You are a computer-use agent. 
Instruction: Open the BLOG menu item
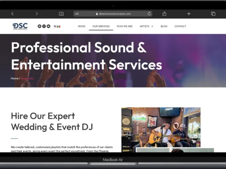click(x=164, y=26)
